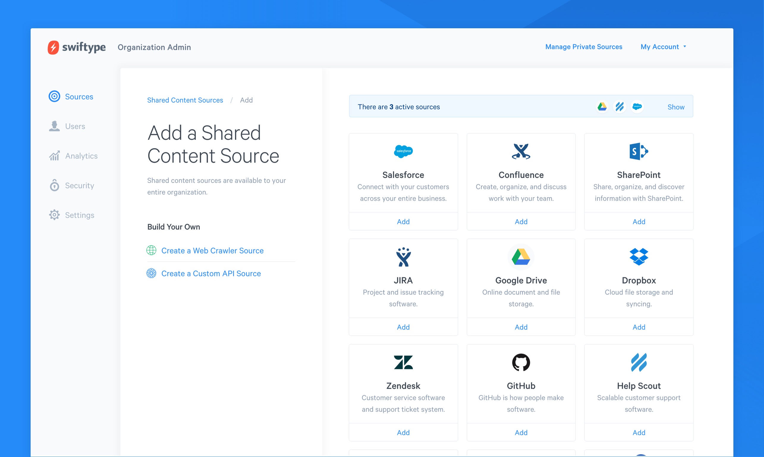Screen dimensions: 764x457
Task: Click the Salesforce cloud logo in its card
Action: point(403,151)
